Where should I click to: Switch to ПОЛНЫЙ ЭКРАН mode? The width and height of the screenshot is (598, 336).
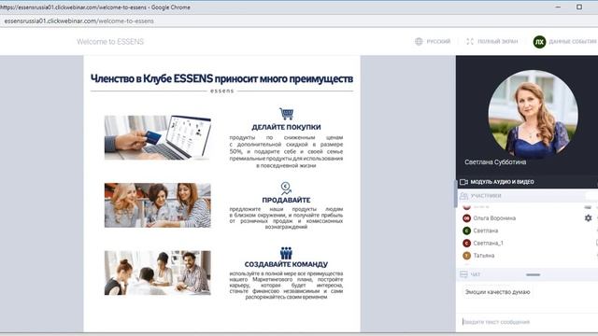497,41
